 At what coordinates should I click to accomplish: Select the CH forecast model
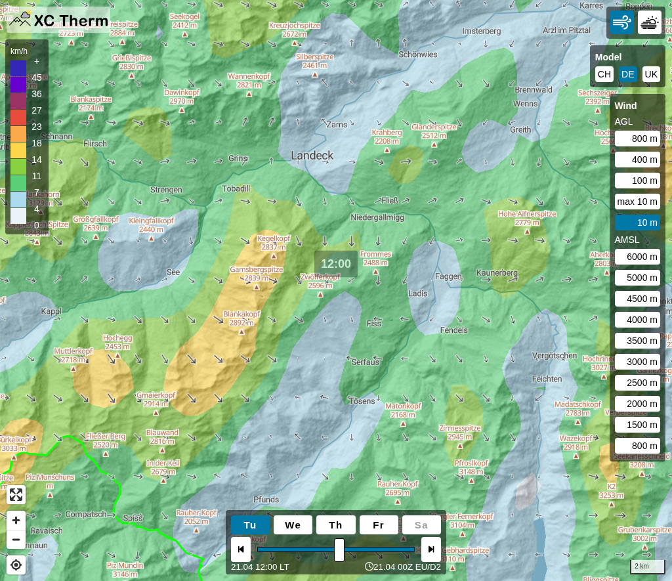pyautogui.click(x=604, y=74)
